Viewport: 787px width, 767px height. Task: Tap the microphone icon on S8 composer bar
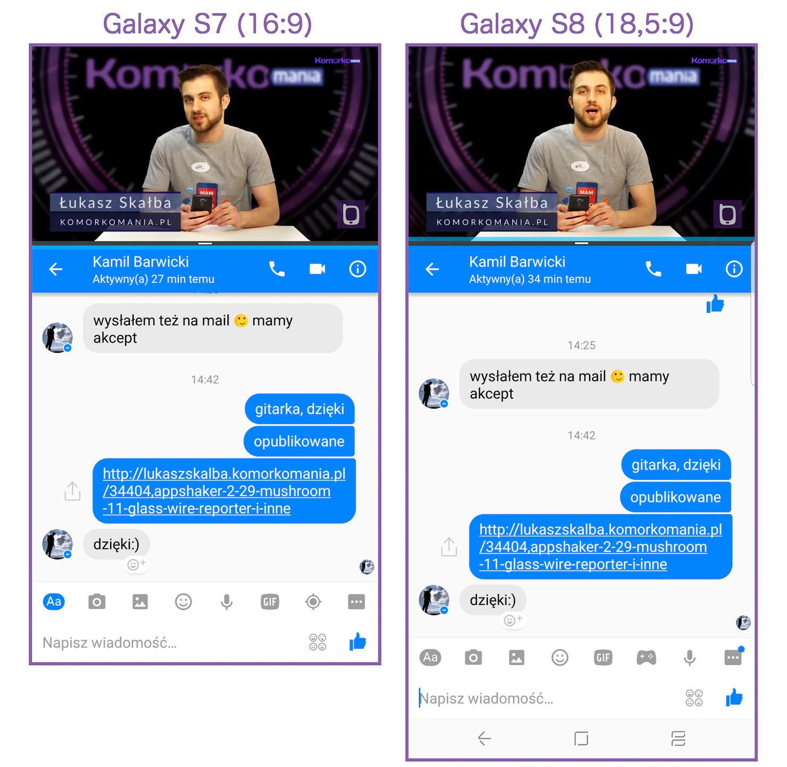[x=690, y=658]
